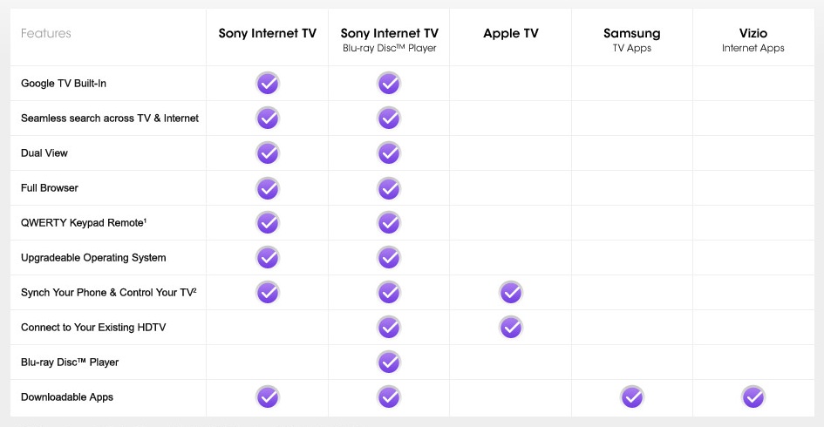
Task: Click Google TV Built-In checkmark for Sony Internet TV
Action: [x=268, y=83]
